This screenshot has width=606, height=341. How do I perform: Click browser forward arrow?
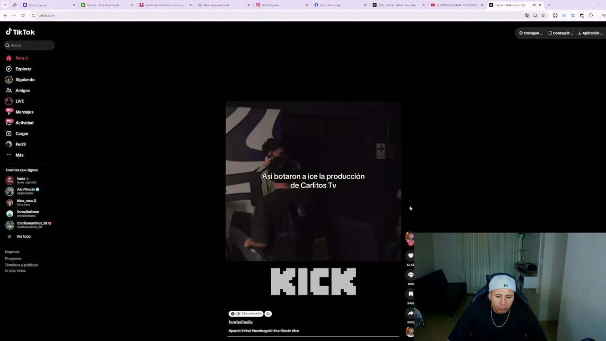click(14, 15)
